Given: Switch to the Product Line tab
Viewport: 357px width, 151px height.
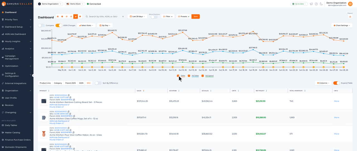Looking at the screenshot, I should pos(45,83).
